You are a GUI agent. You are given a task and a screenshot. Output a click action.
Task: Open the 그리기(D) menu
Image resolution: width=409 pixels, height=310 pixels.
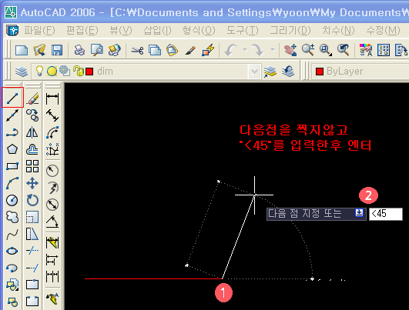(x=290, y=31)
